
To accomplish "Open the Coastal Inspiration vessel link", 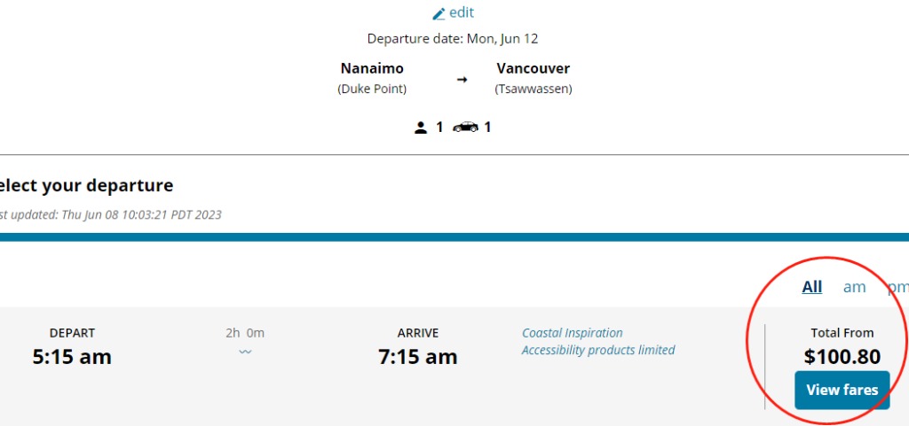I will (x=573, y=333).
